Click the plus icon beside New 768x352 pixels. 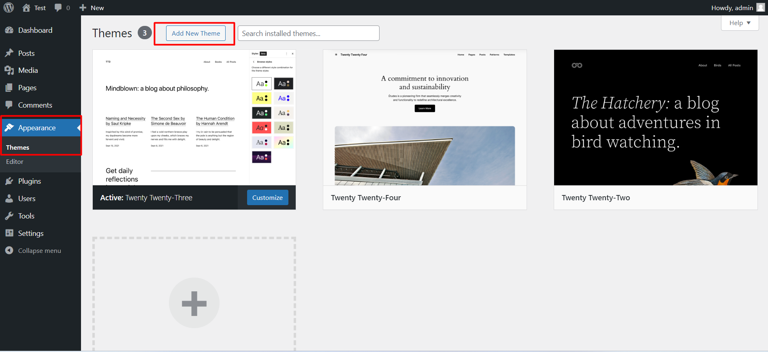83,8
